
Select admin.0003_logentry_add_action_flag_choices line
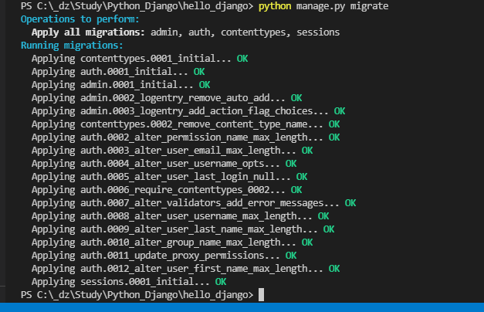(188, 111)
